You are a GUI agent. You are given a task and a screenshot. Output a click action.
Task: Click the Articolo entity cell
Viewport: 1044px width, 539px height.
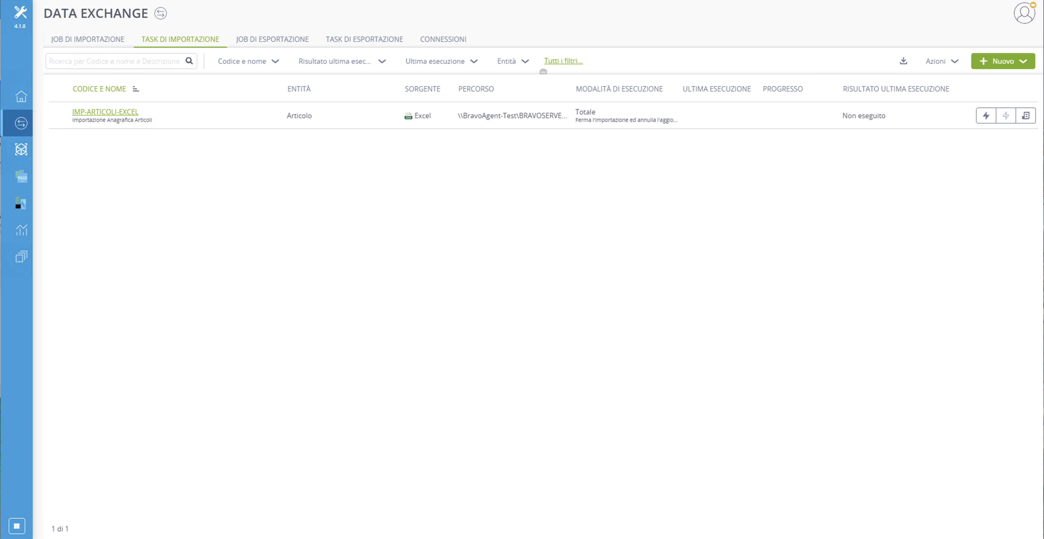(299, 115)
